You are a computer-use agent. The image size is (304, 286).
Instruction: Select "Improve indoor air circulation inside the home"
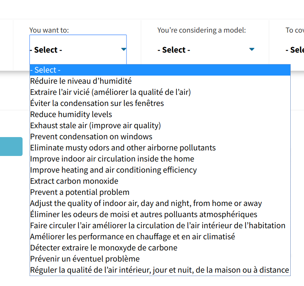coord(160,159)
